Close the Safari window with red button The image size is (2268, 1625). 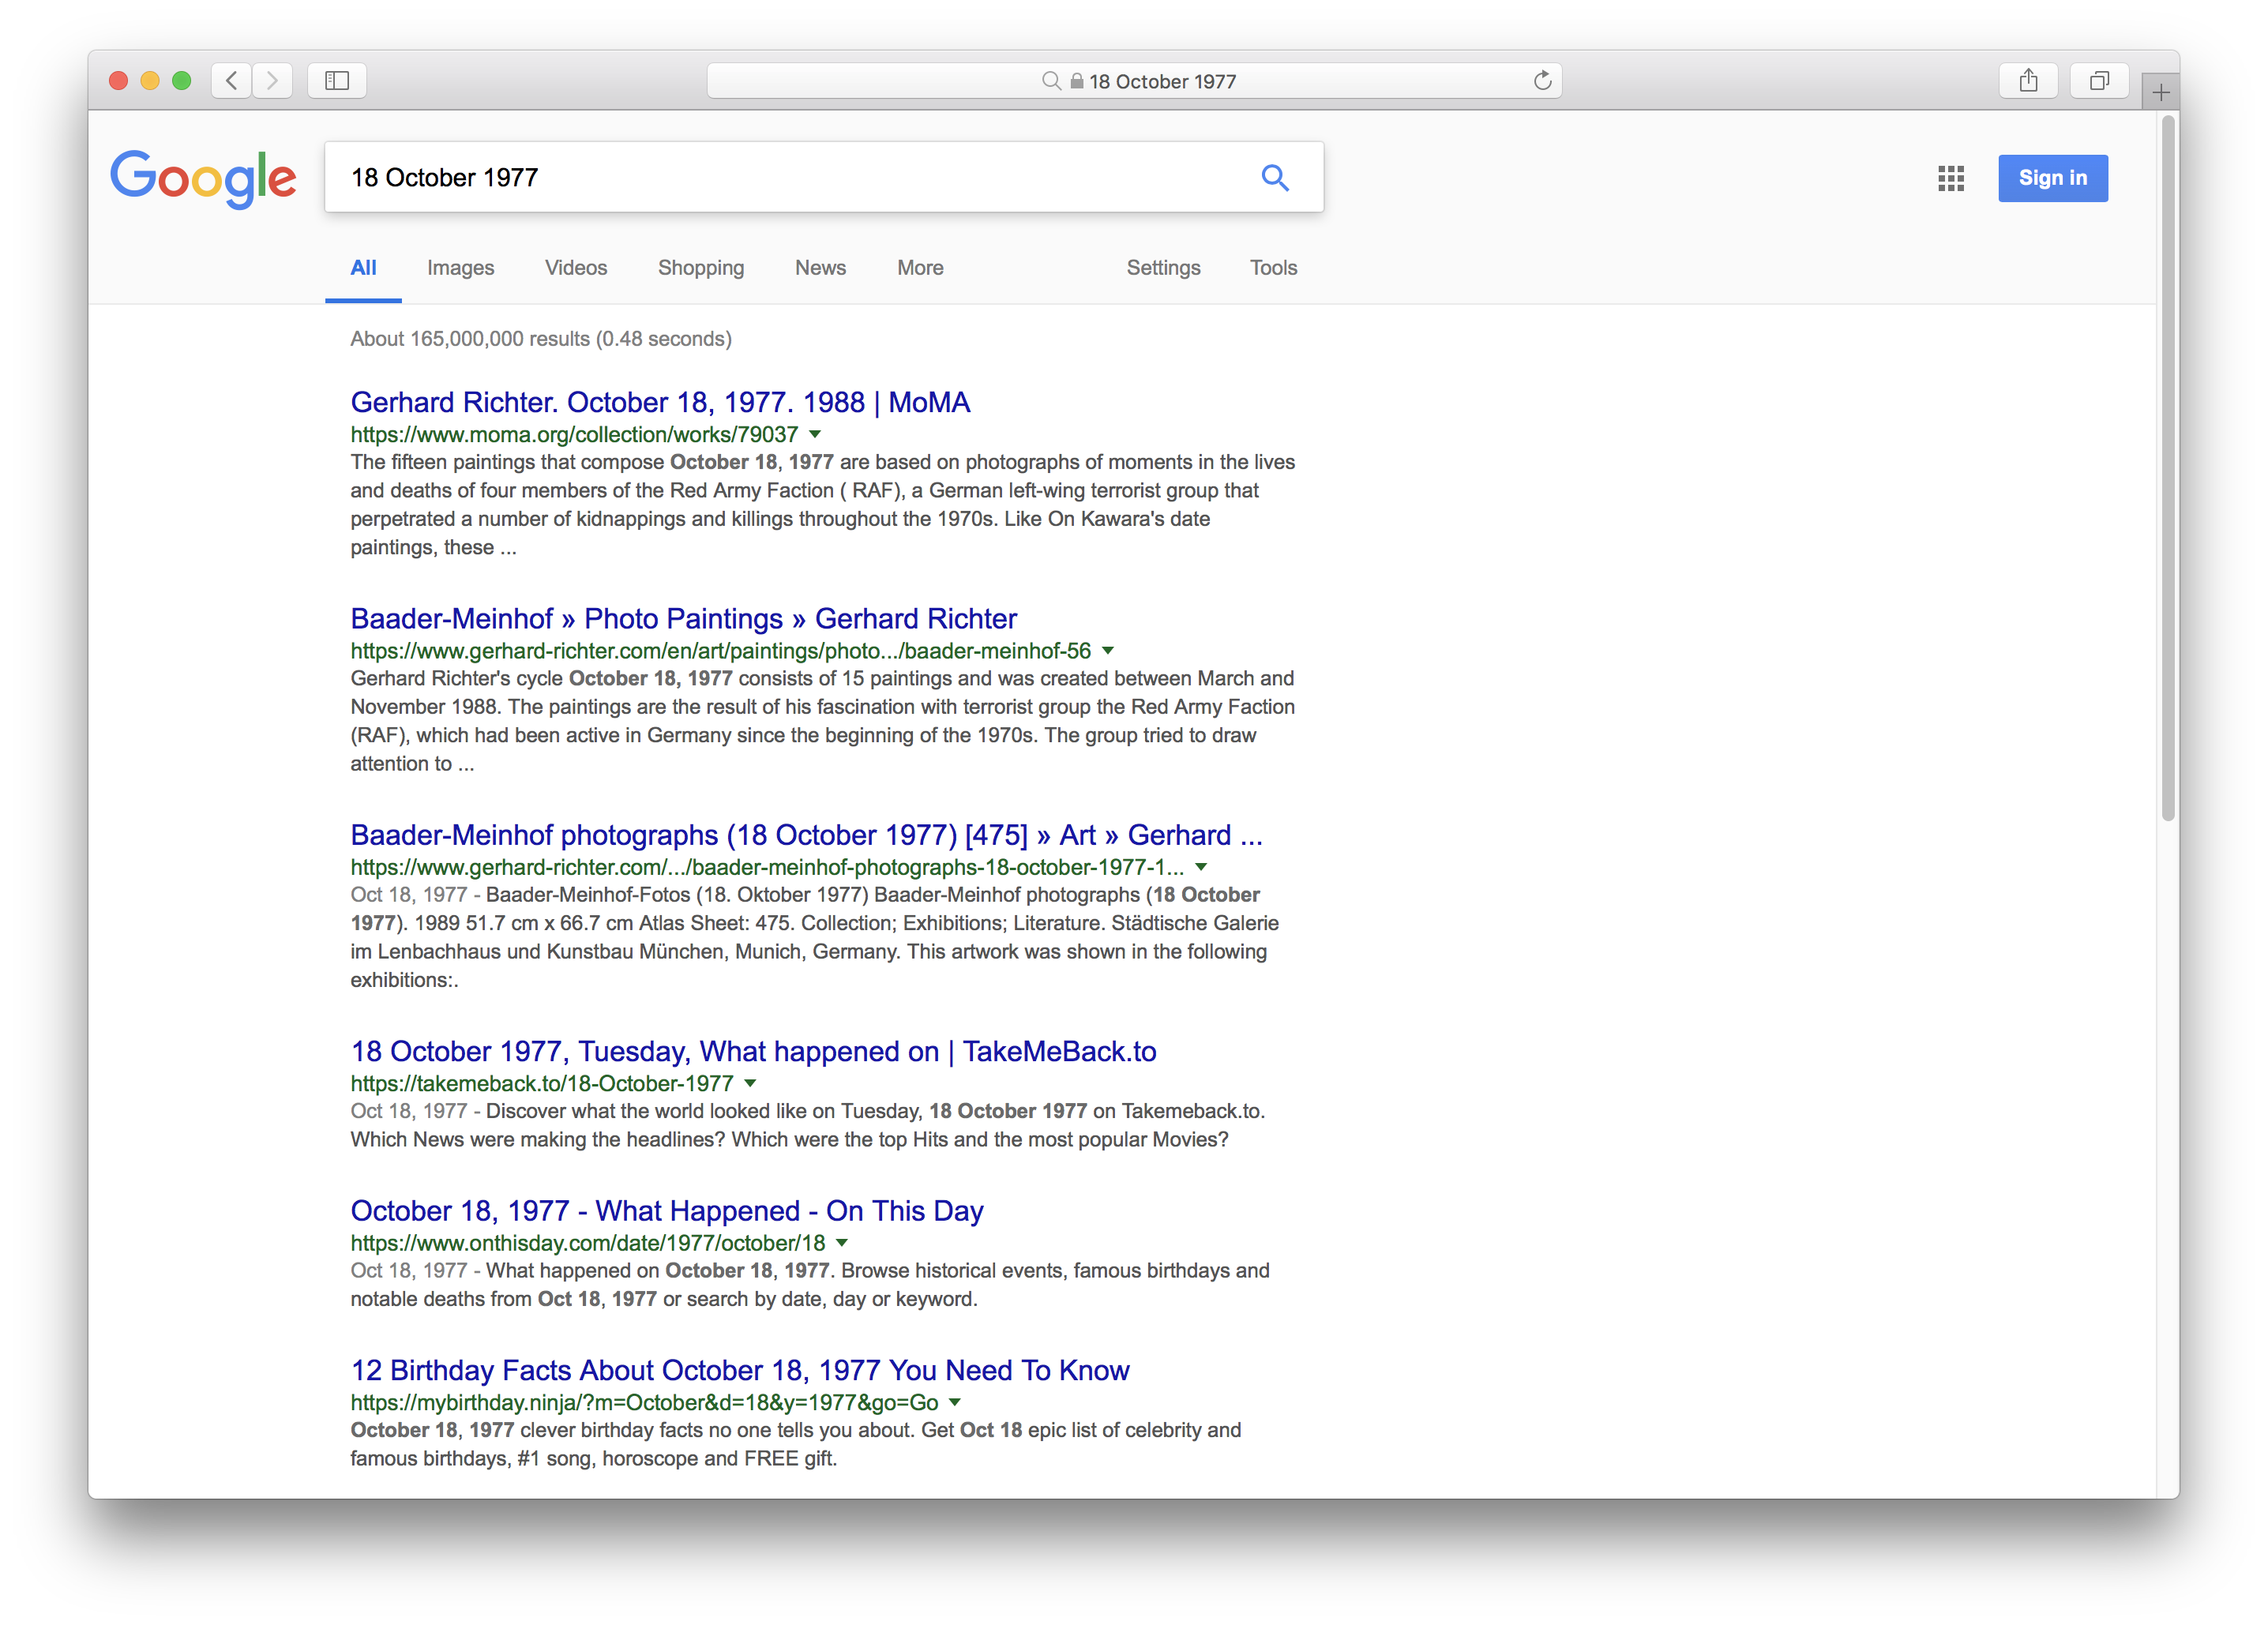coord(118,80)
